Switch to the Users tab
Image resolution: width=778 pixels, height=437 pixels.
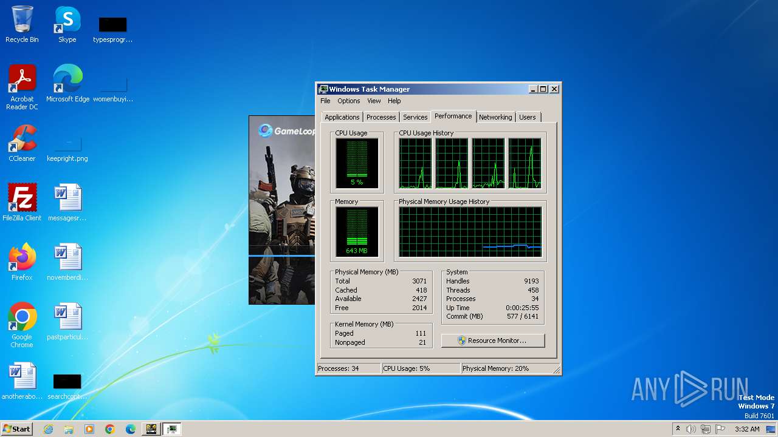click(x=528, y=117)
